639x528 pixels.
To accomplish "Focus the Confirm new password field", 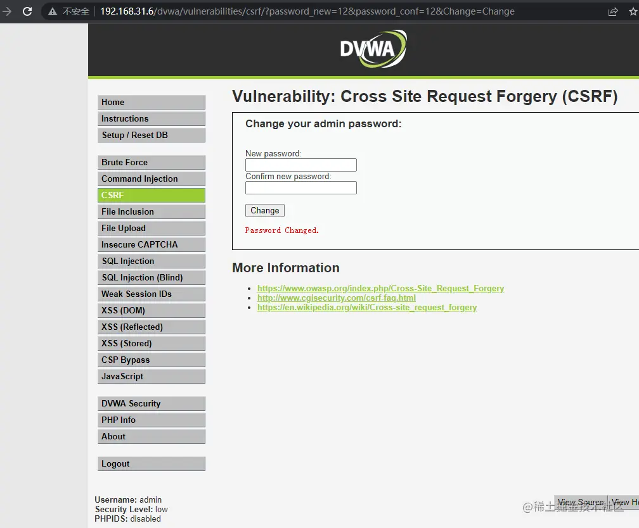I will click(300, 187).
